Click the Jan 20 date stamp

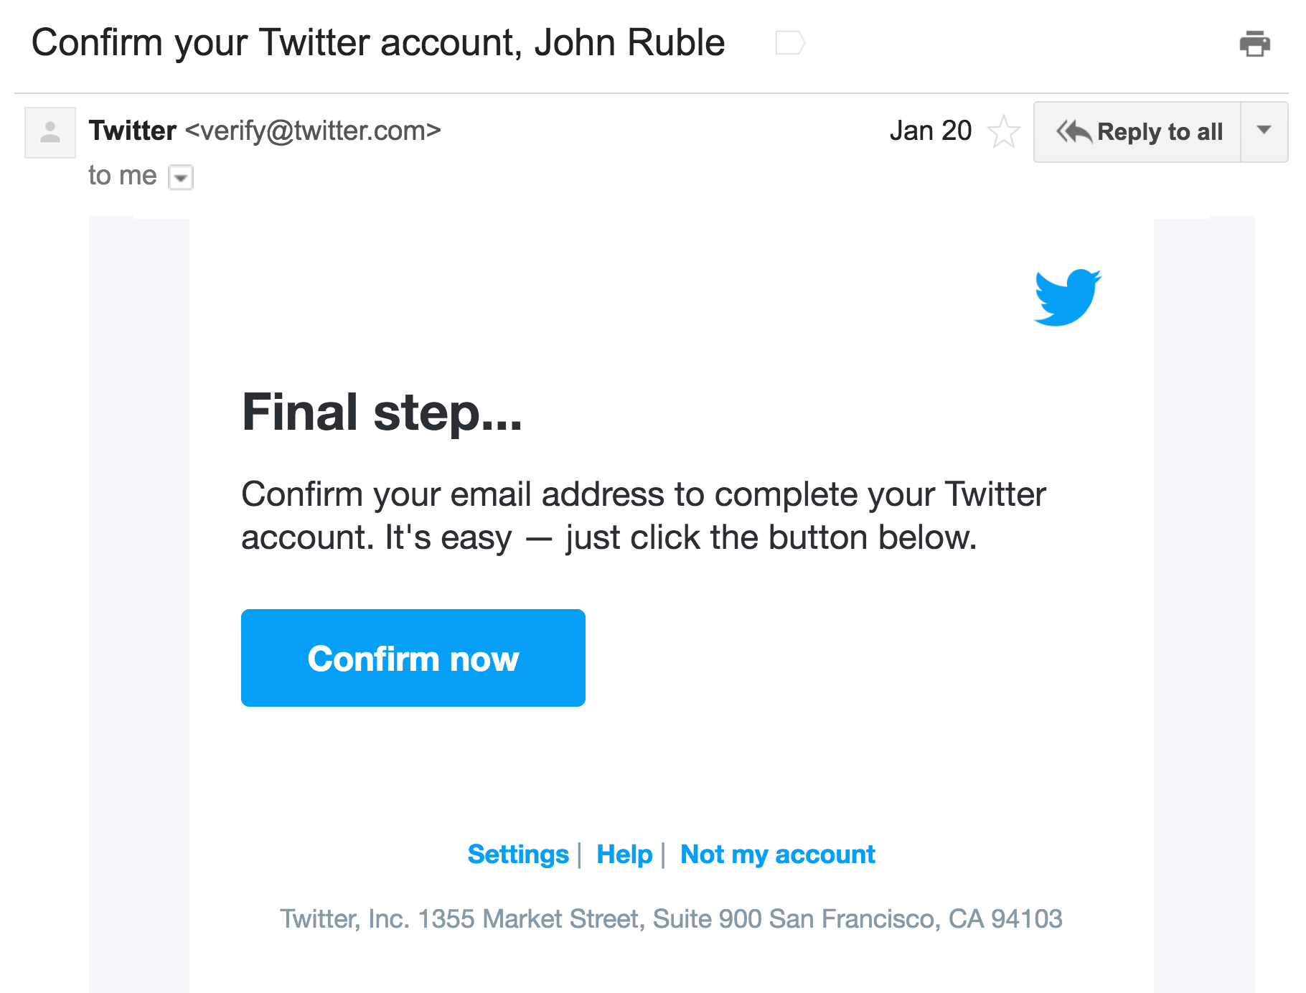coord(930,131)
